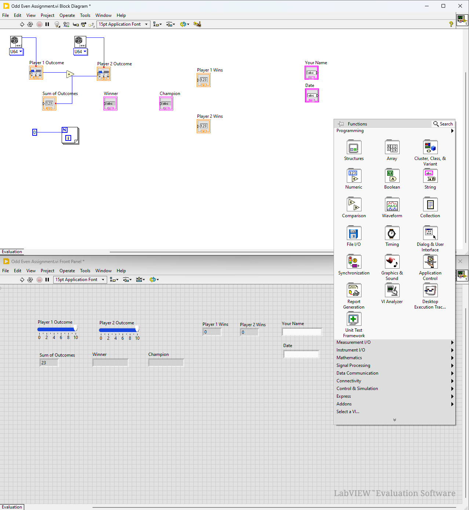
Task: Open Reorder dropdown in Block Diagram
Action: coord(185,24)
